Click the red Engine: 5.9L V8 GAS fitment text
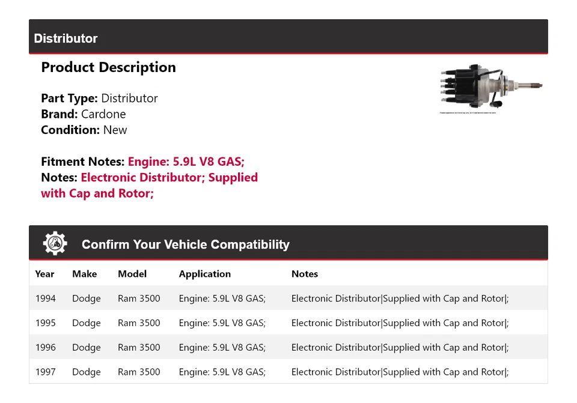The height and width of the screenshot is (403, 577). coord(186,162)
